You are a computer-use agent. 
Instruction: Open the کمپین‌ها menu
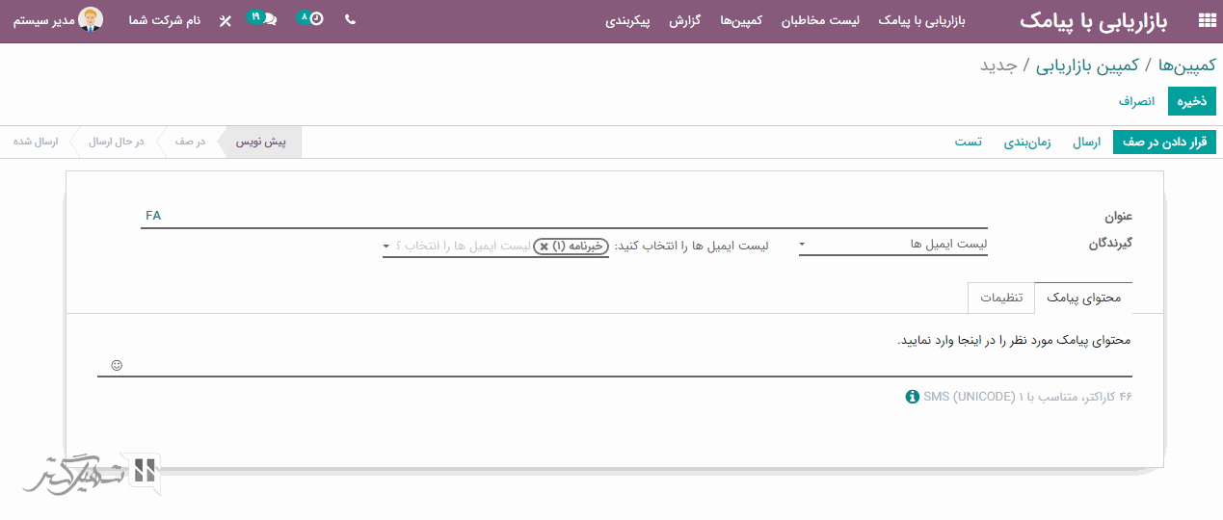pyautogui.click(x=741, y=20)
